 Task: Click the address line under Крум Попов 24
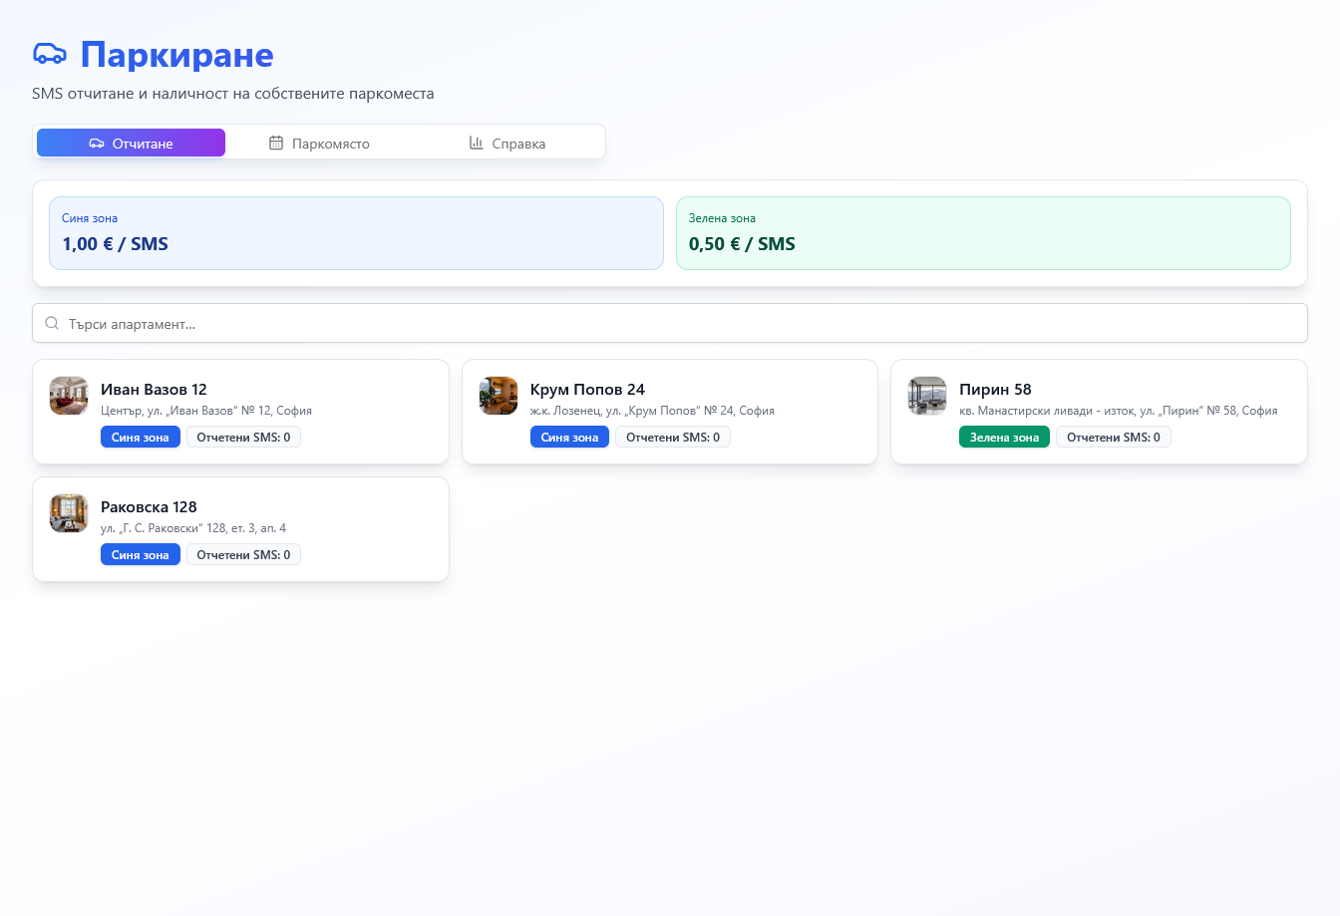652,411
